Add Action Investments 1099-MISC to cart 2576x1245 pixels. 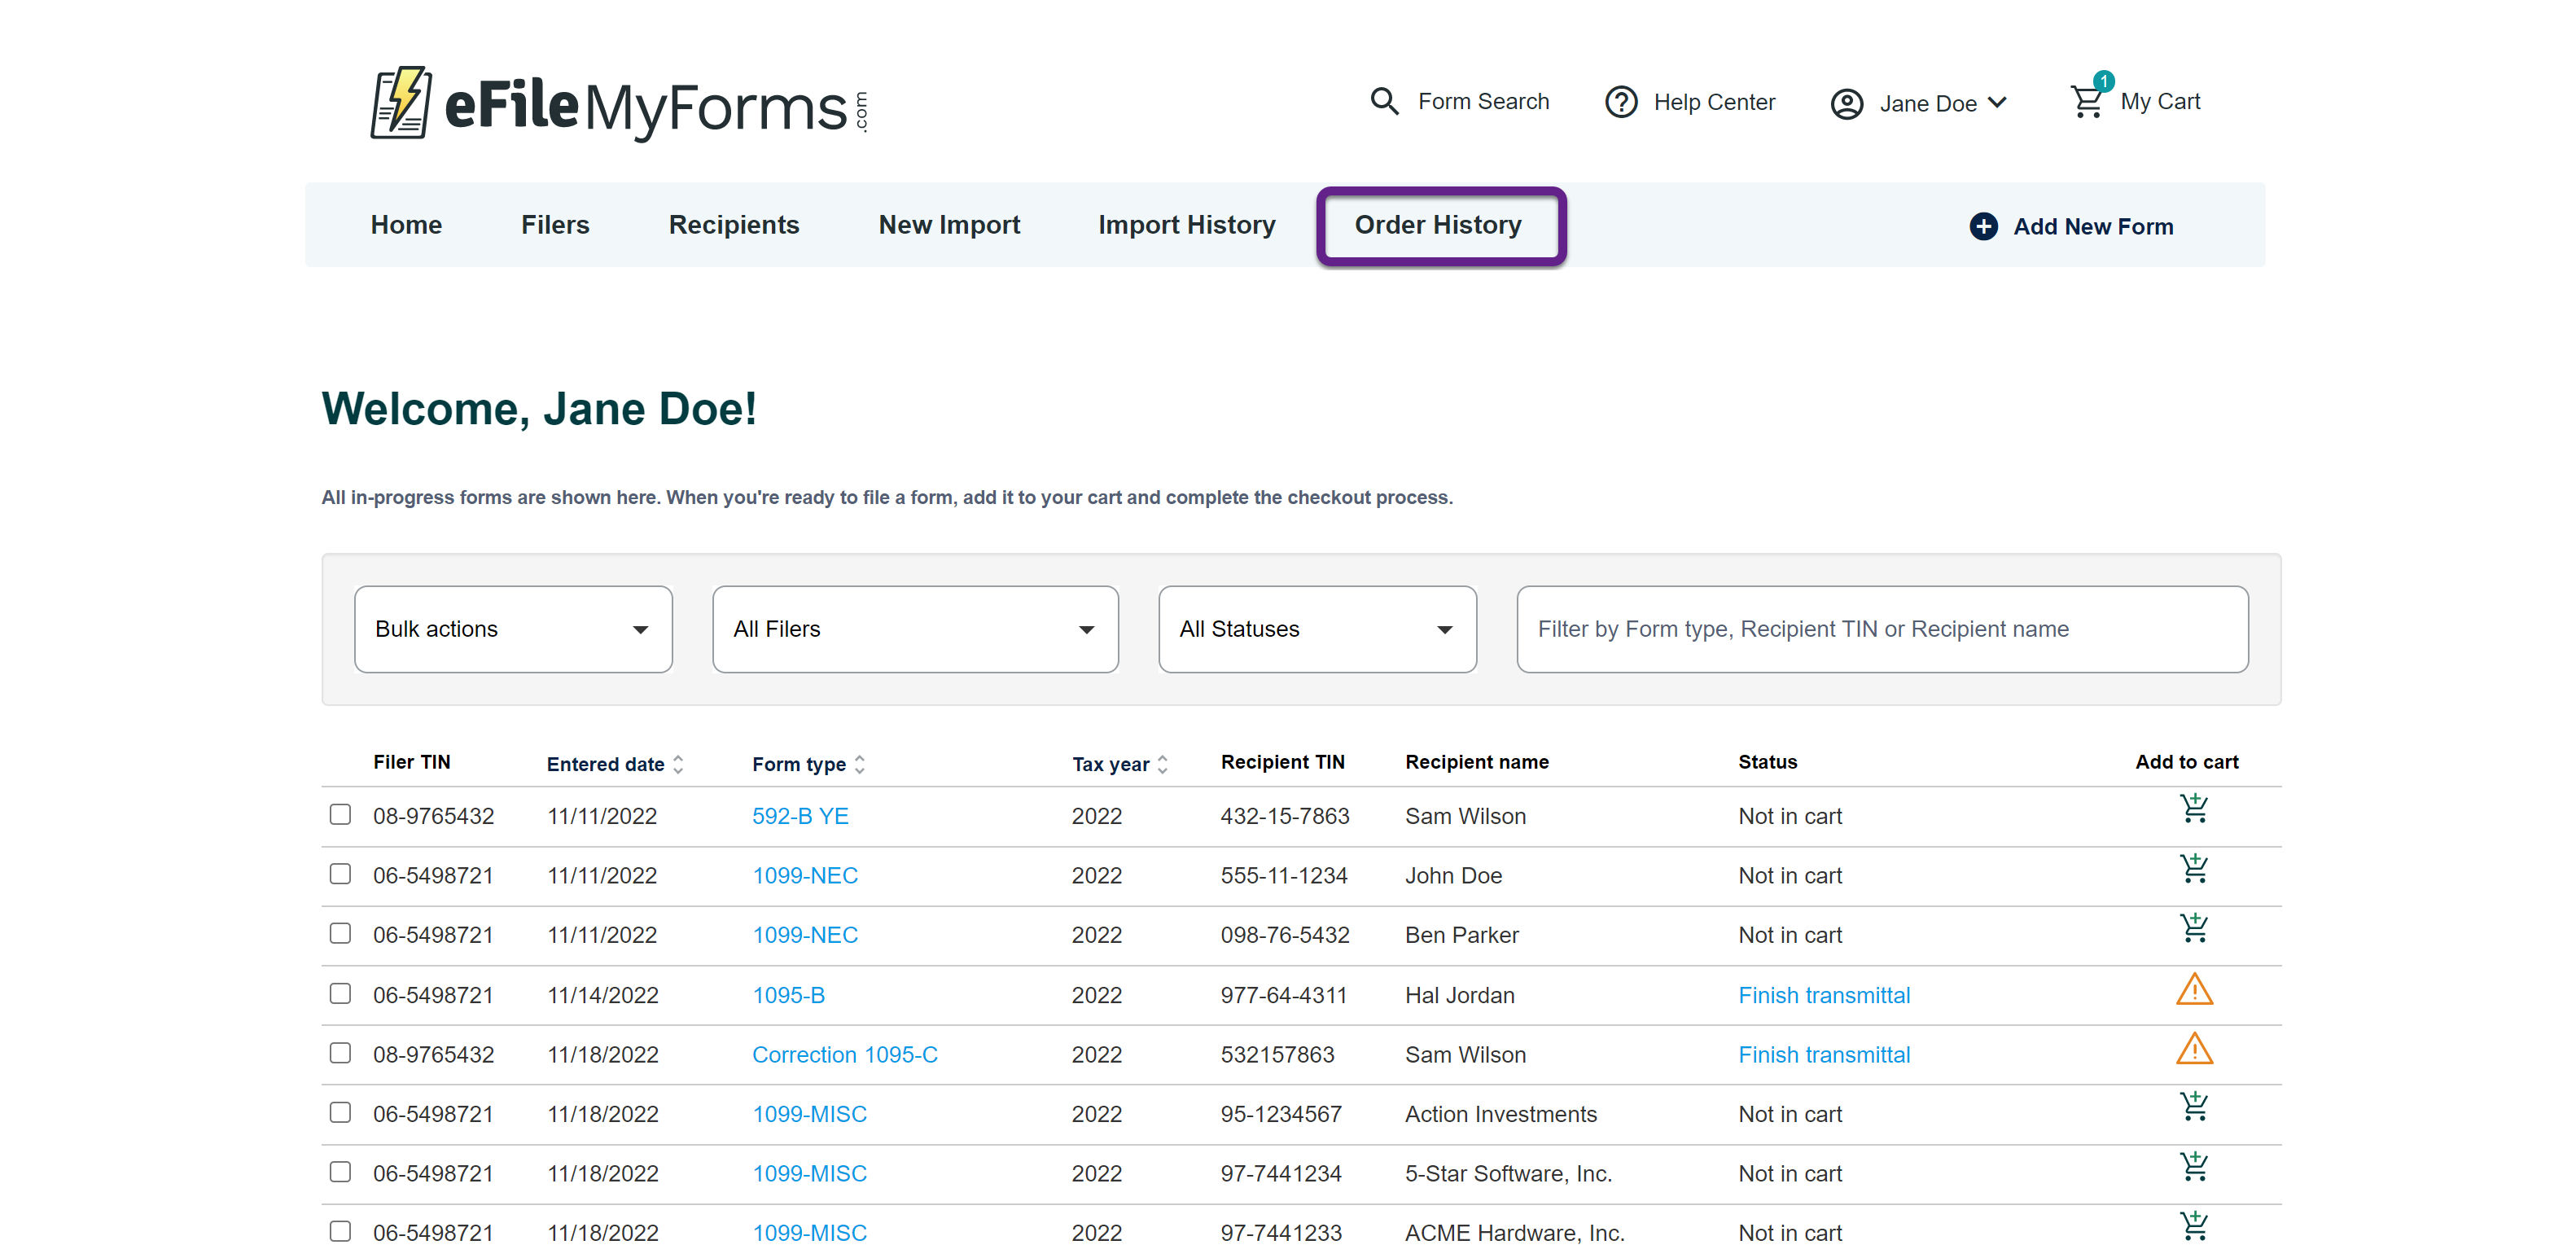click(2194, 1107)
